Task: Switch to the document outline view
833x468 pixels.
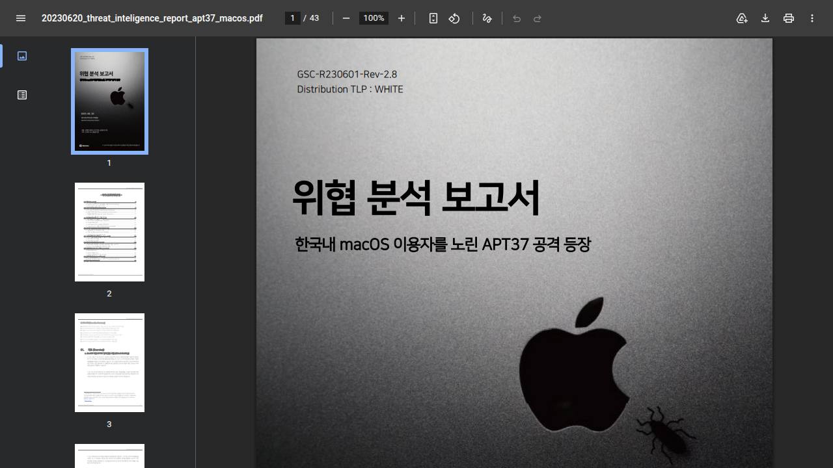Action: [x=22, y=95]
